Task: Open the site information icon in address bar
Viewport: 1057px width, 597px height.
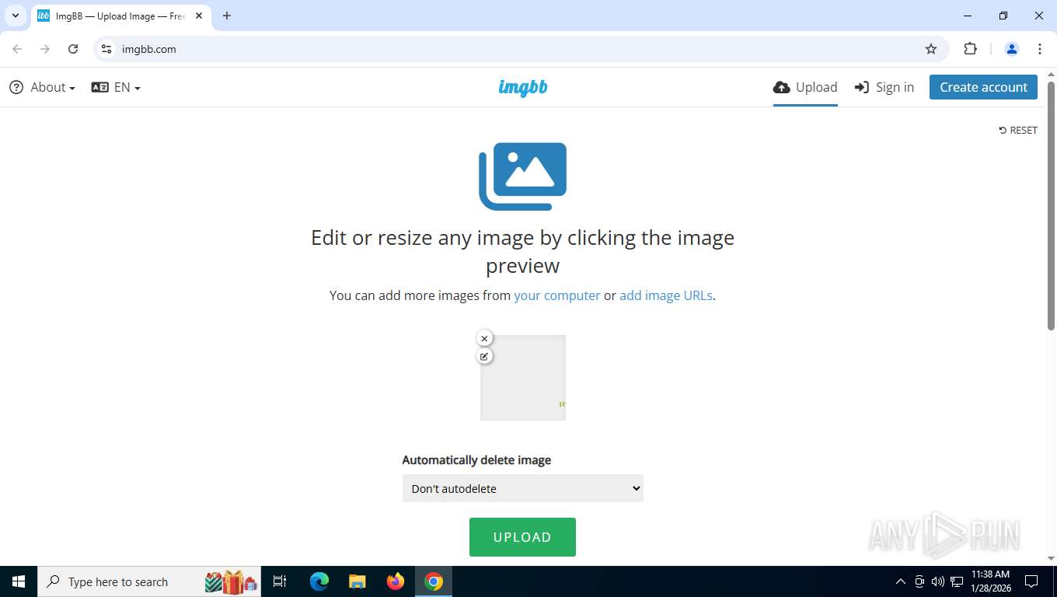Action: [106, 49]
